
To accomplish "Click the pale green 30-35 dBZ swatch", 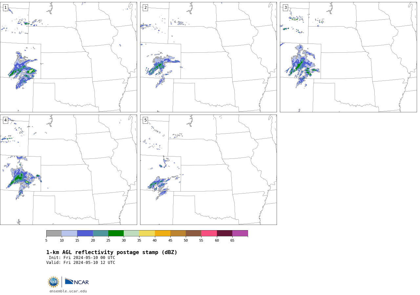I will (x=132, y=233).
